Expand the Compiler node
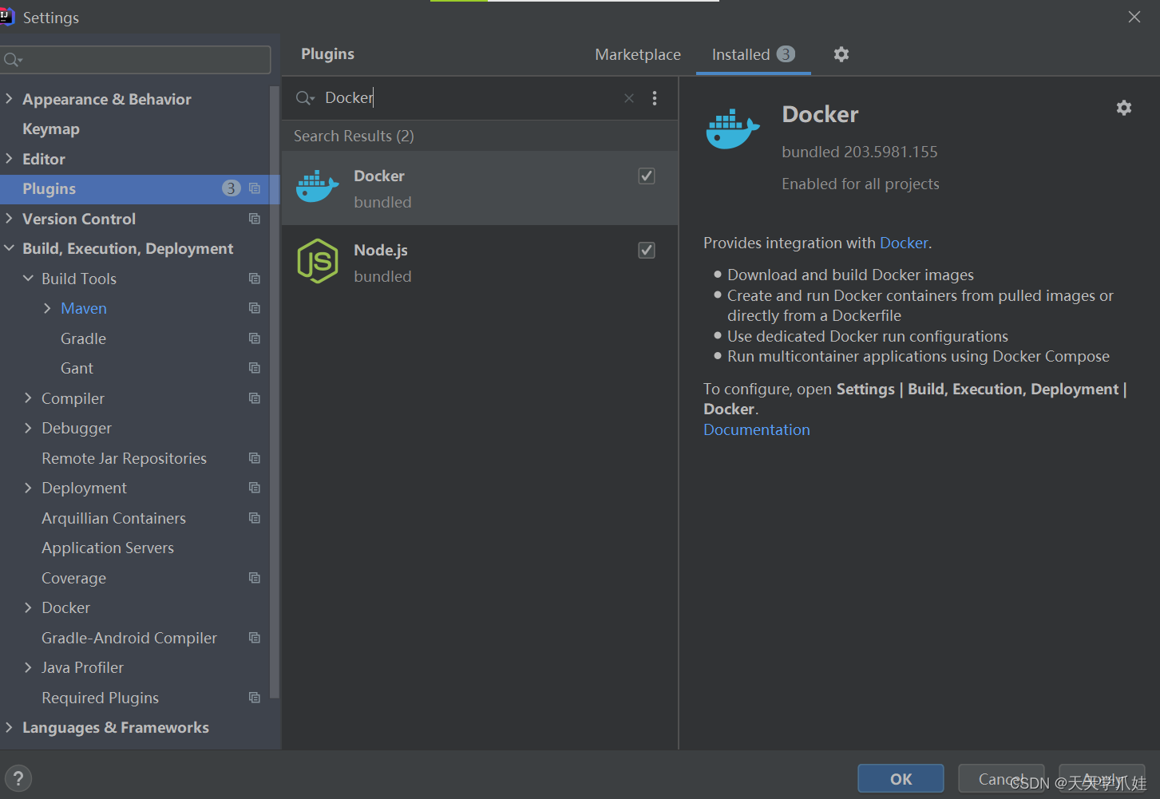The height and width of the screenshot is (799, 1160). (28, 398)
